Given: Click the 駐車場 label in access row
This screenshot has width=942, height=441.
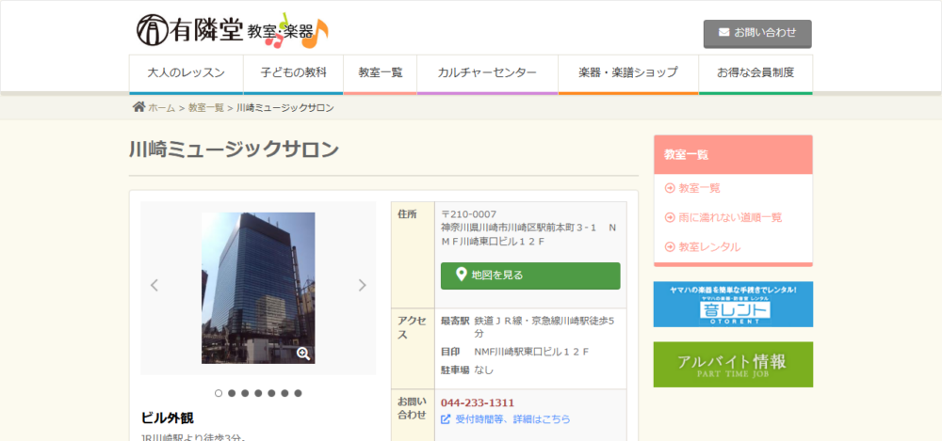Looking at the screenshot, I should pos(455,370).
